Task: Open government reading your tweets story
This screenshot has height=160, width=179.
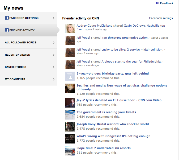Action: [x=106, y=112]
